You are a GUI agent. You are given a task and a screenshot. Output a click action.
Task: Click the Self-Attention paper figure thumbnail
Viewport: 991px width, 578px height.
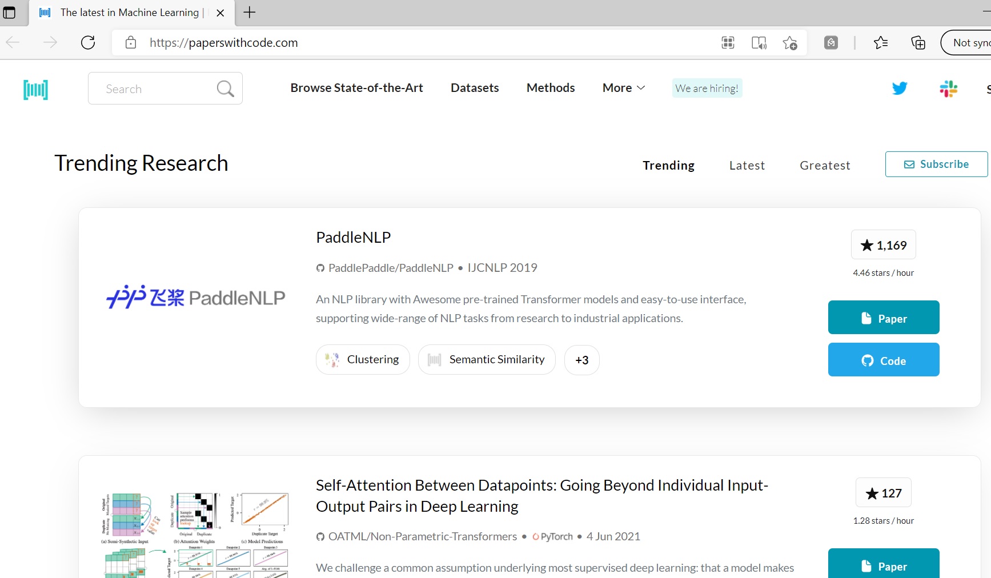pyautogui.click(x=195, y=535)
